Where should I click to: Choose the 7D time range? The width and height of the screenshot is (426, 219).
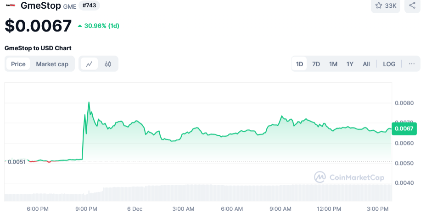316,64
